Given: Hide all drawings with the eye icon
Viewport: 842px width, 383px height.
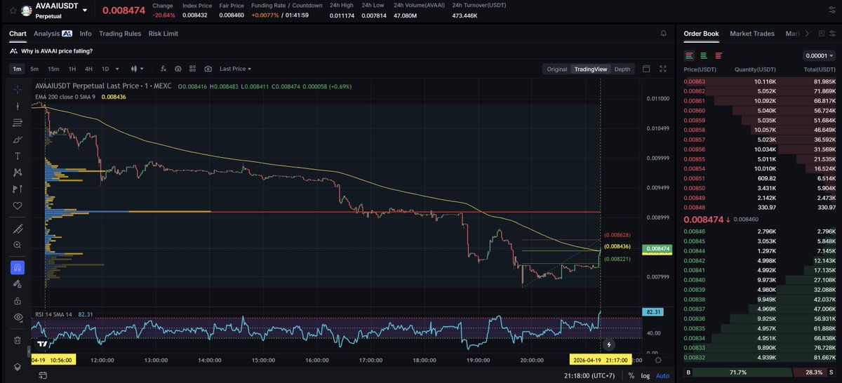Looking at the screenshot, I should click(x=18, y=317).
